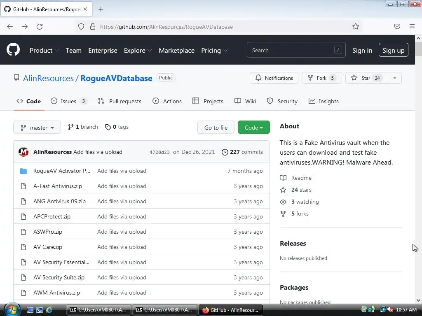The width and height of the screenshot is (422, 316).
Task: Open the Notifications button
Action: 274,78
